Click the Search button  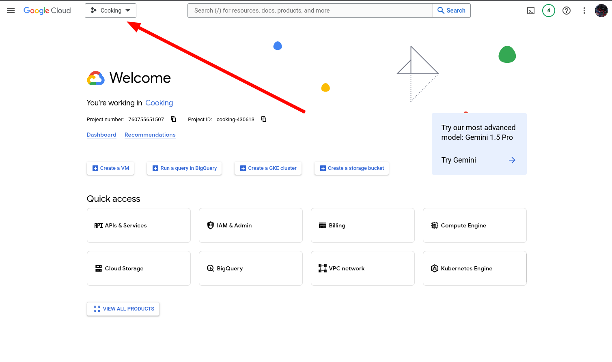pyautogui.click(x=452, y=11)
